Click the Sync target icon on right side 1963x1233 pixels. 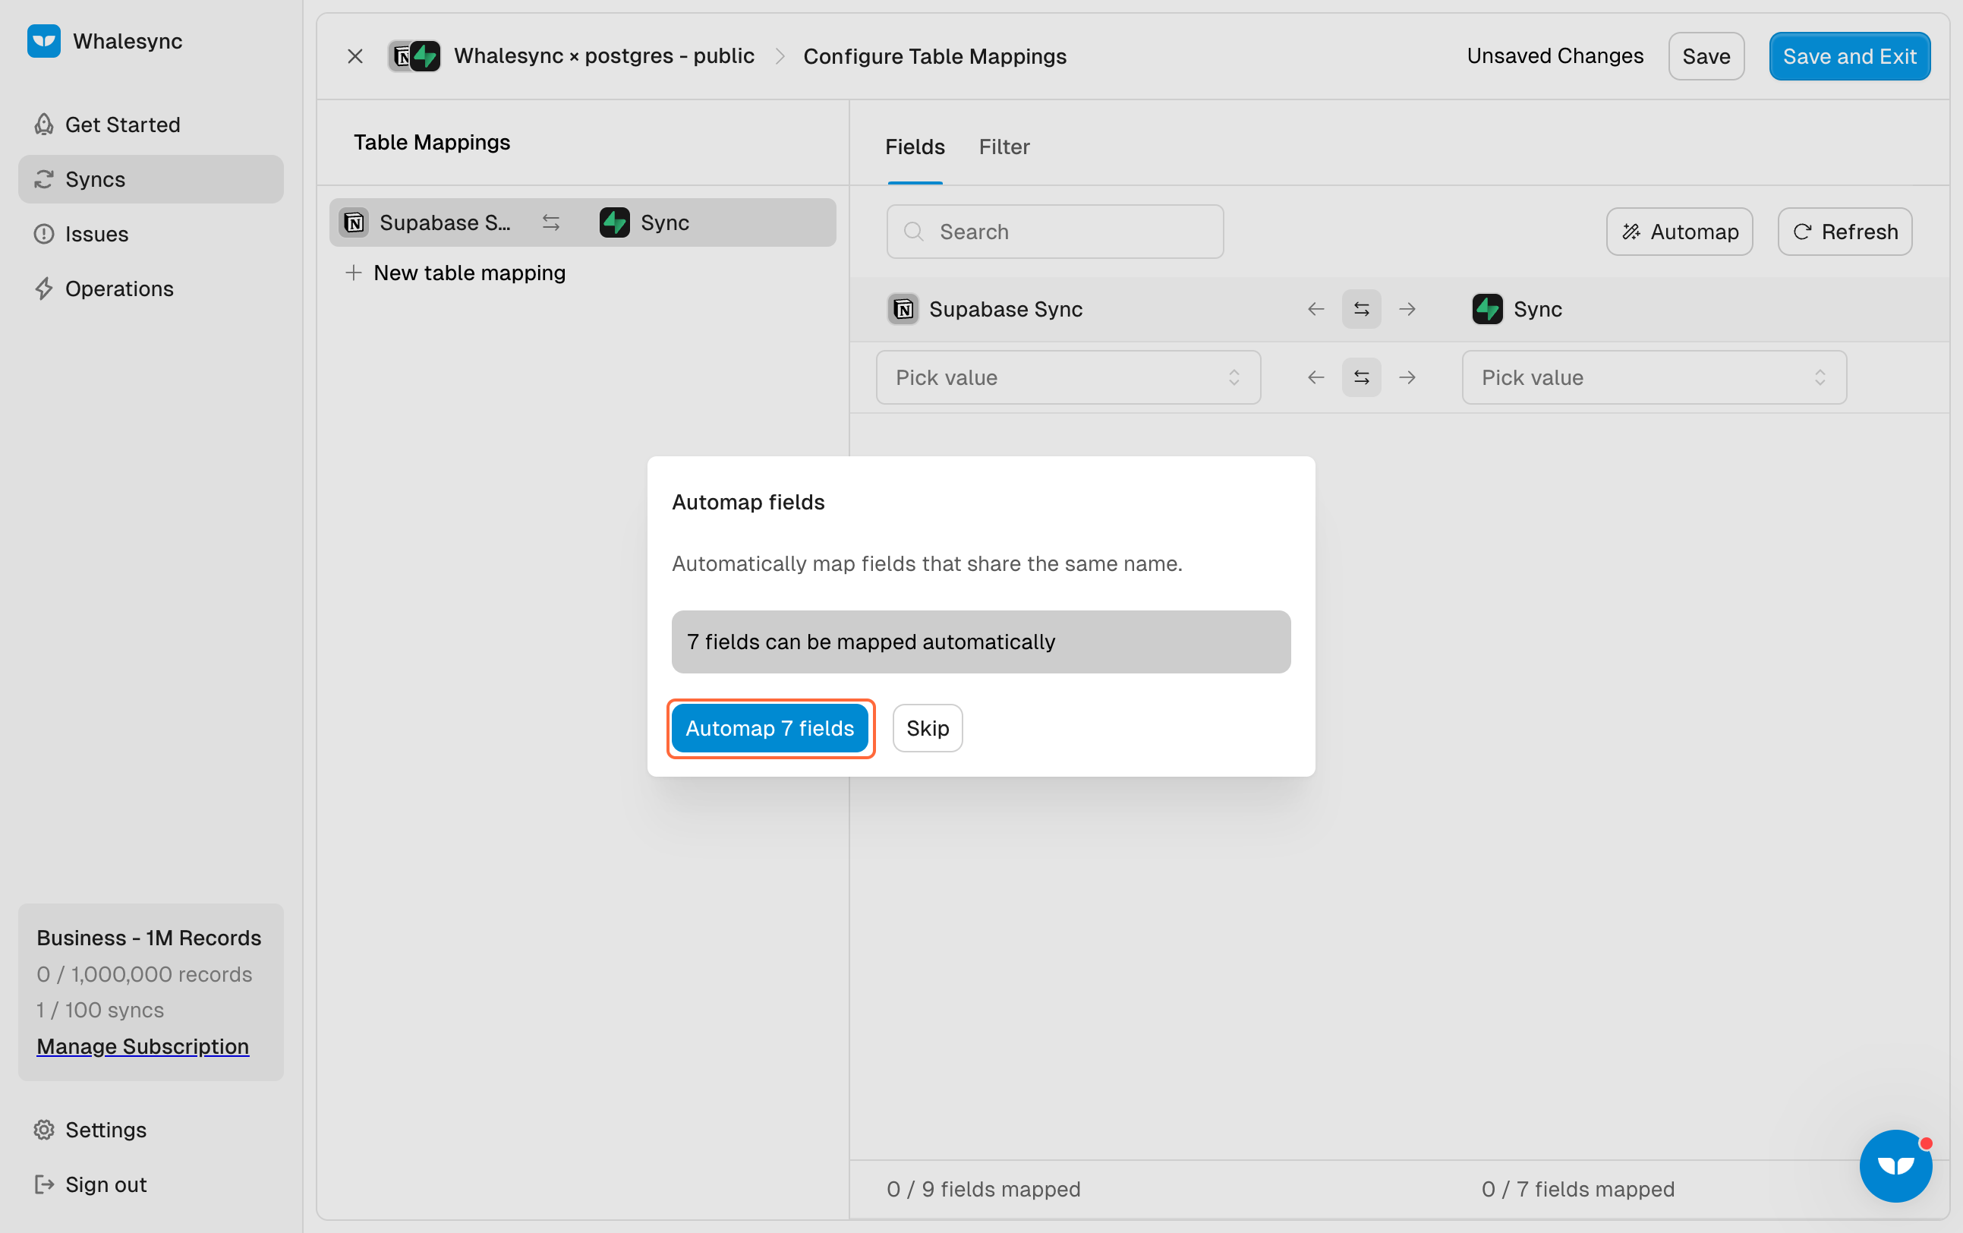coord(1487,308)
